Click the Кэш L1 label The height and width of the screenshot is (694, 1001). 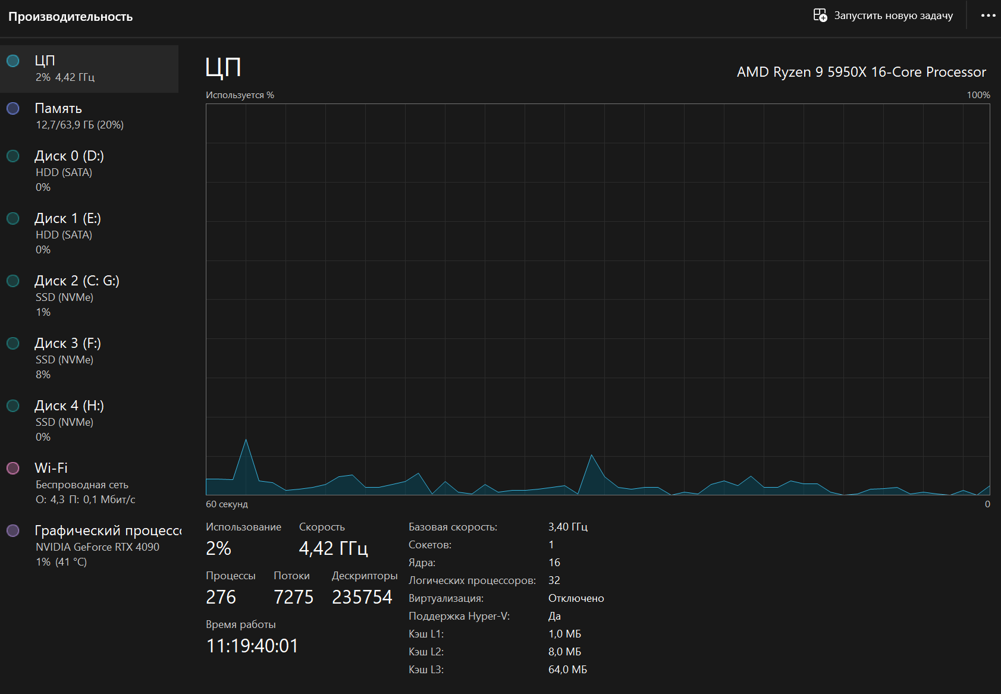(426, 634)
